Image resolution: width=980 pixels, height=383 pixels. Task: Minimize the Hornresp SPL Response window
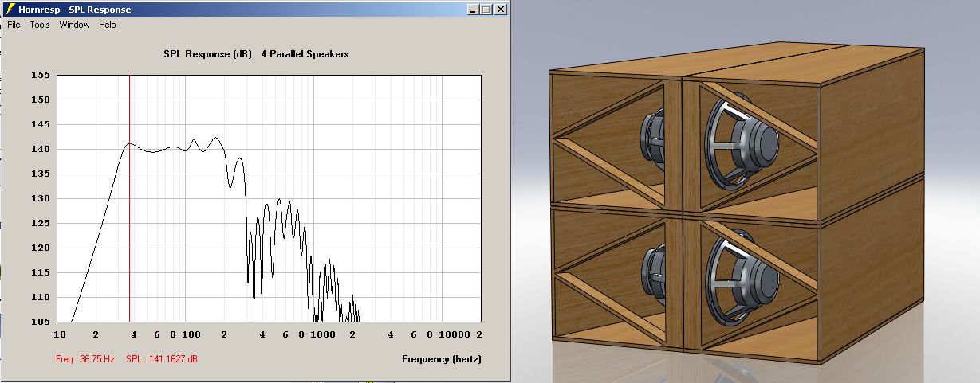[473, 10]
